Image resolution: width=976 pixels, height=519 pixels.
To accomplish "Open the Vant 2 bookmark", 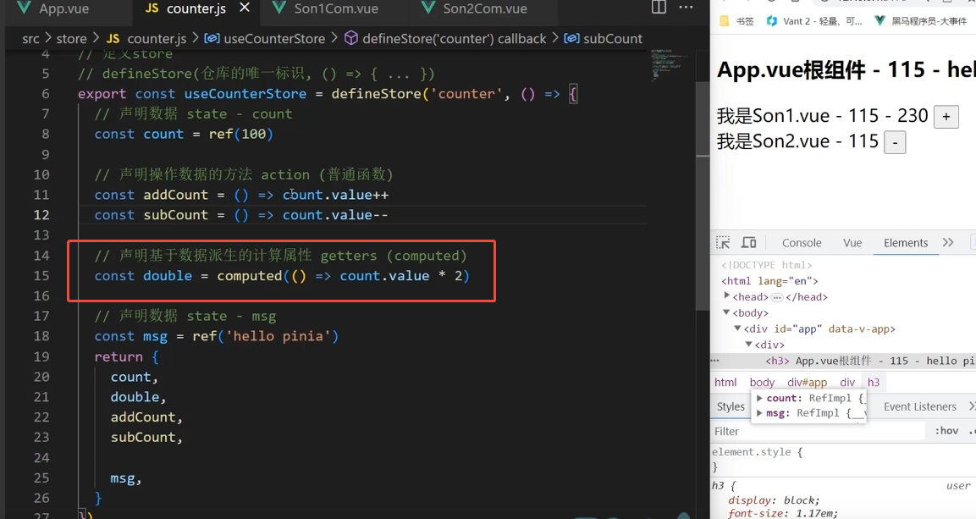I will click(814, 21).
